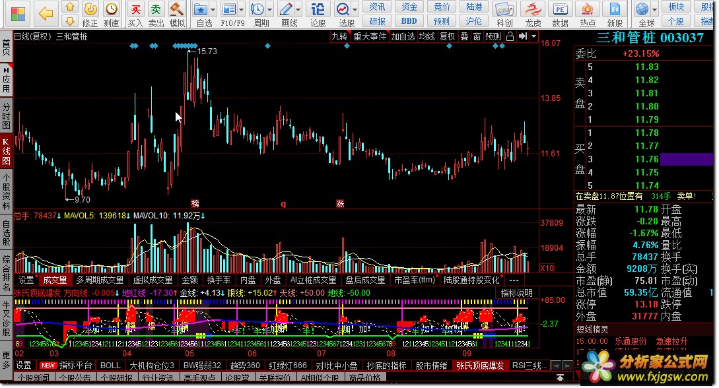Click the 资讯 news button
This screenshot has width=719, height=388.
click(x=378, y=7)
